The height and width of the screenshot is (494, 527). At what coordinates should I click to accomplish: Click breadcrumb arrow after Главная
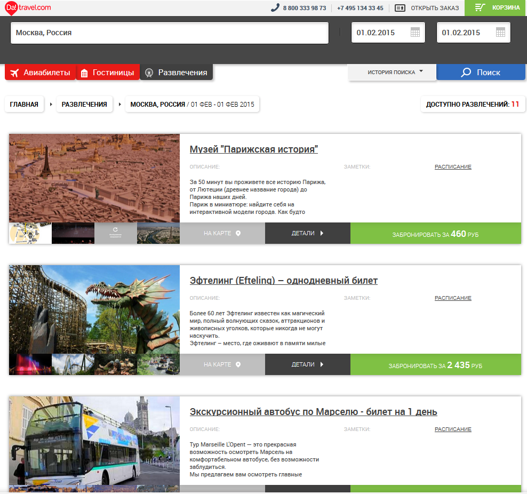[x=51, y=105]
